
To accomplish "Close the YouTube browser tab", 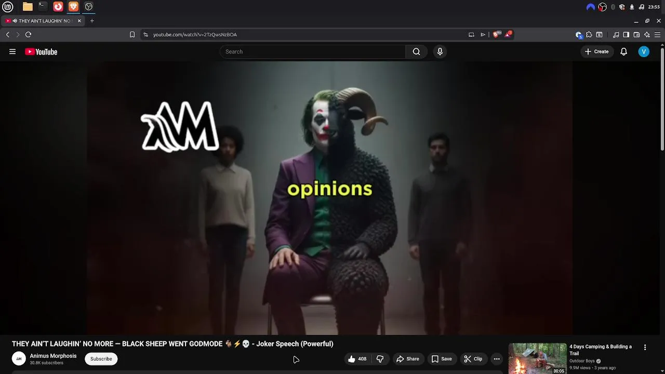I will click(79, 21).
